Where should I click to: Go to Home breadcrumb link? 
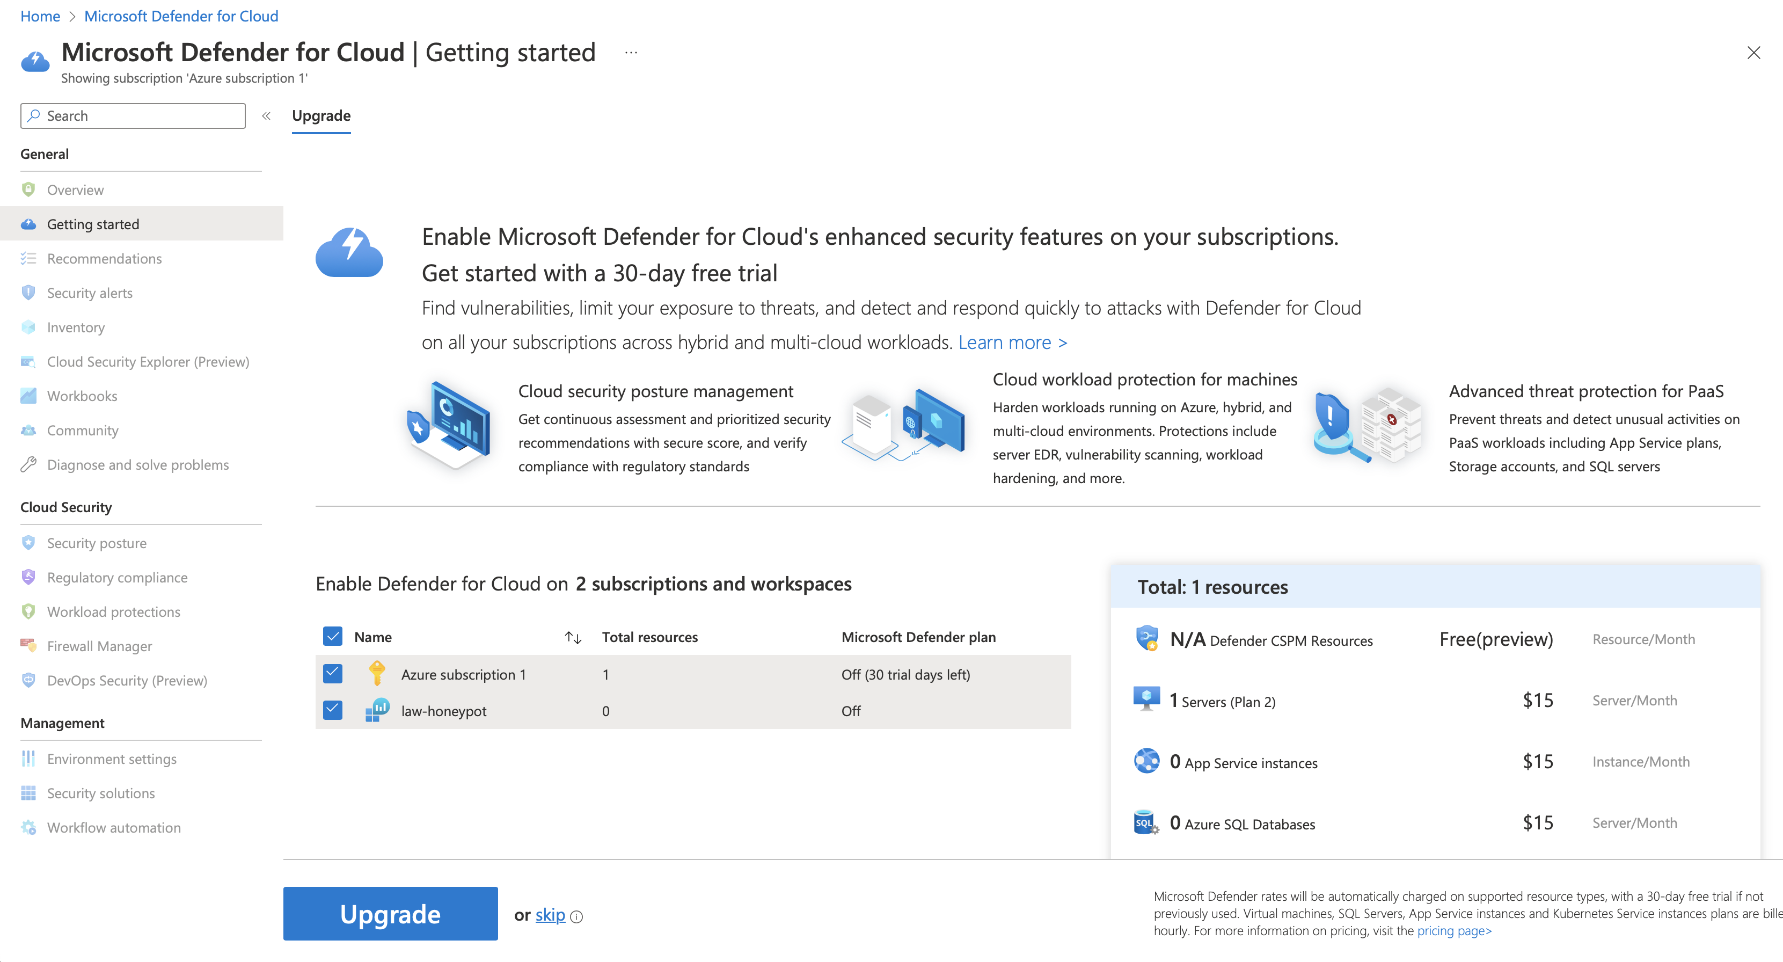[x=40, y=16]
